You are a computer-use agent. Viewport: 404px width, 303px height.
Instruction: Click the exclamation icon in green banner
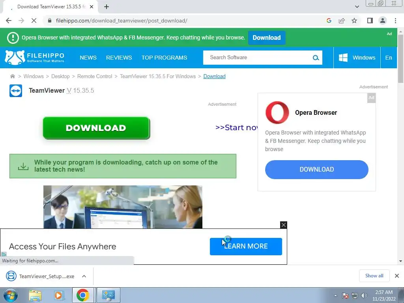click(13, 38)
